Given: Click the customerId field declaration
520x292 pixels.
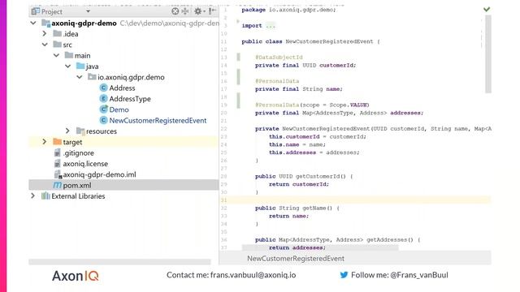Looking at the screenshot, I should point(305,65).
